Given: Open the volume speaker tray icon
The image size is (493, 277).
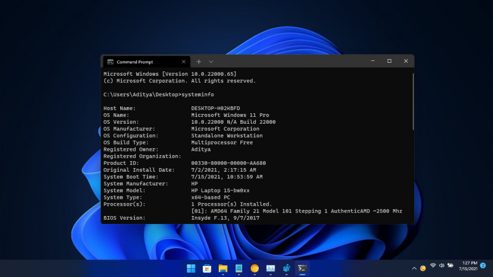Looking at the screenshot, I should 441,266.
